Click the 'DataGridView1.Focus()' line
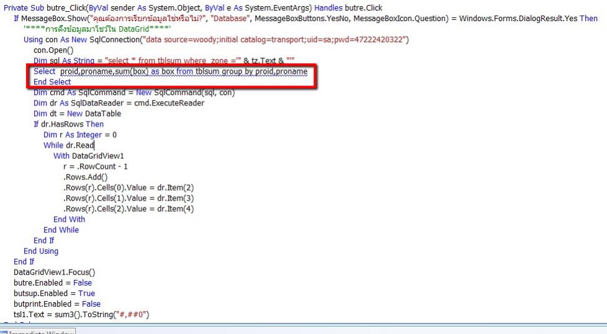Image resolution: width=607 pixels, height=334 pixels. coord(54,272)
